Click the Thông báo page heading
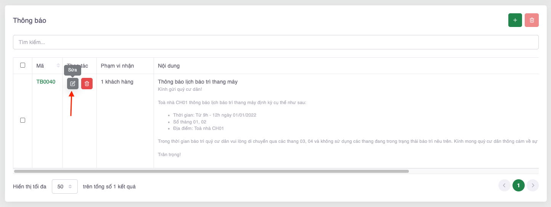The image size is (551, 207). pyautogui.click(x=30, y=21)
